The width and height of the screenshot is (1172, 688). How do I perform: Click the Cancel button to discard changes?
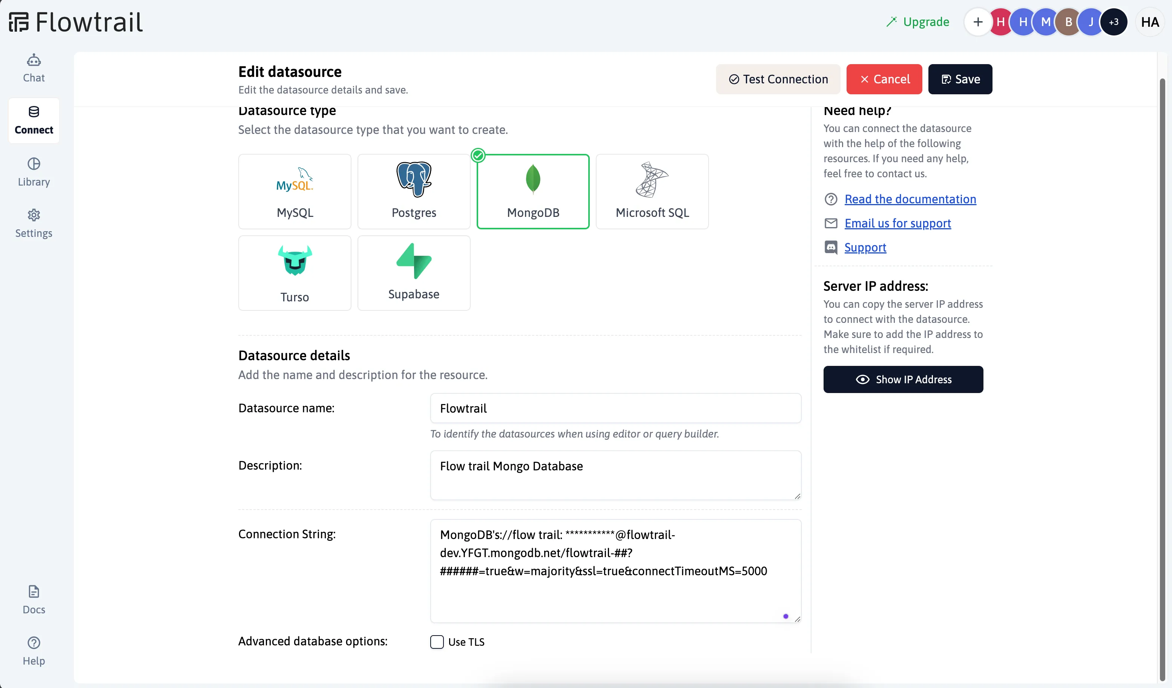click(884, 78)
